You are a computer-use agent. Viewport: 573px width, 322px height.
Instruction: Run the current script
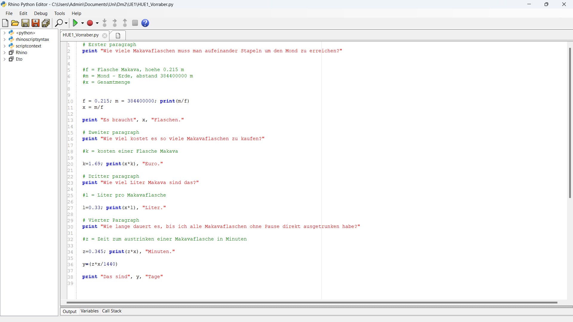(x=76, y=23)
